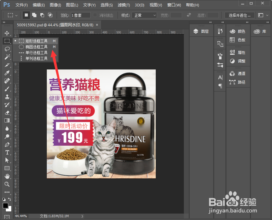Choose 单行选框工具 from flyout
This screenshot has height=220, width=272.
click(x=35, y=53)
